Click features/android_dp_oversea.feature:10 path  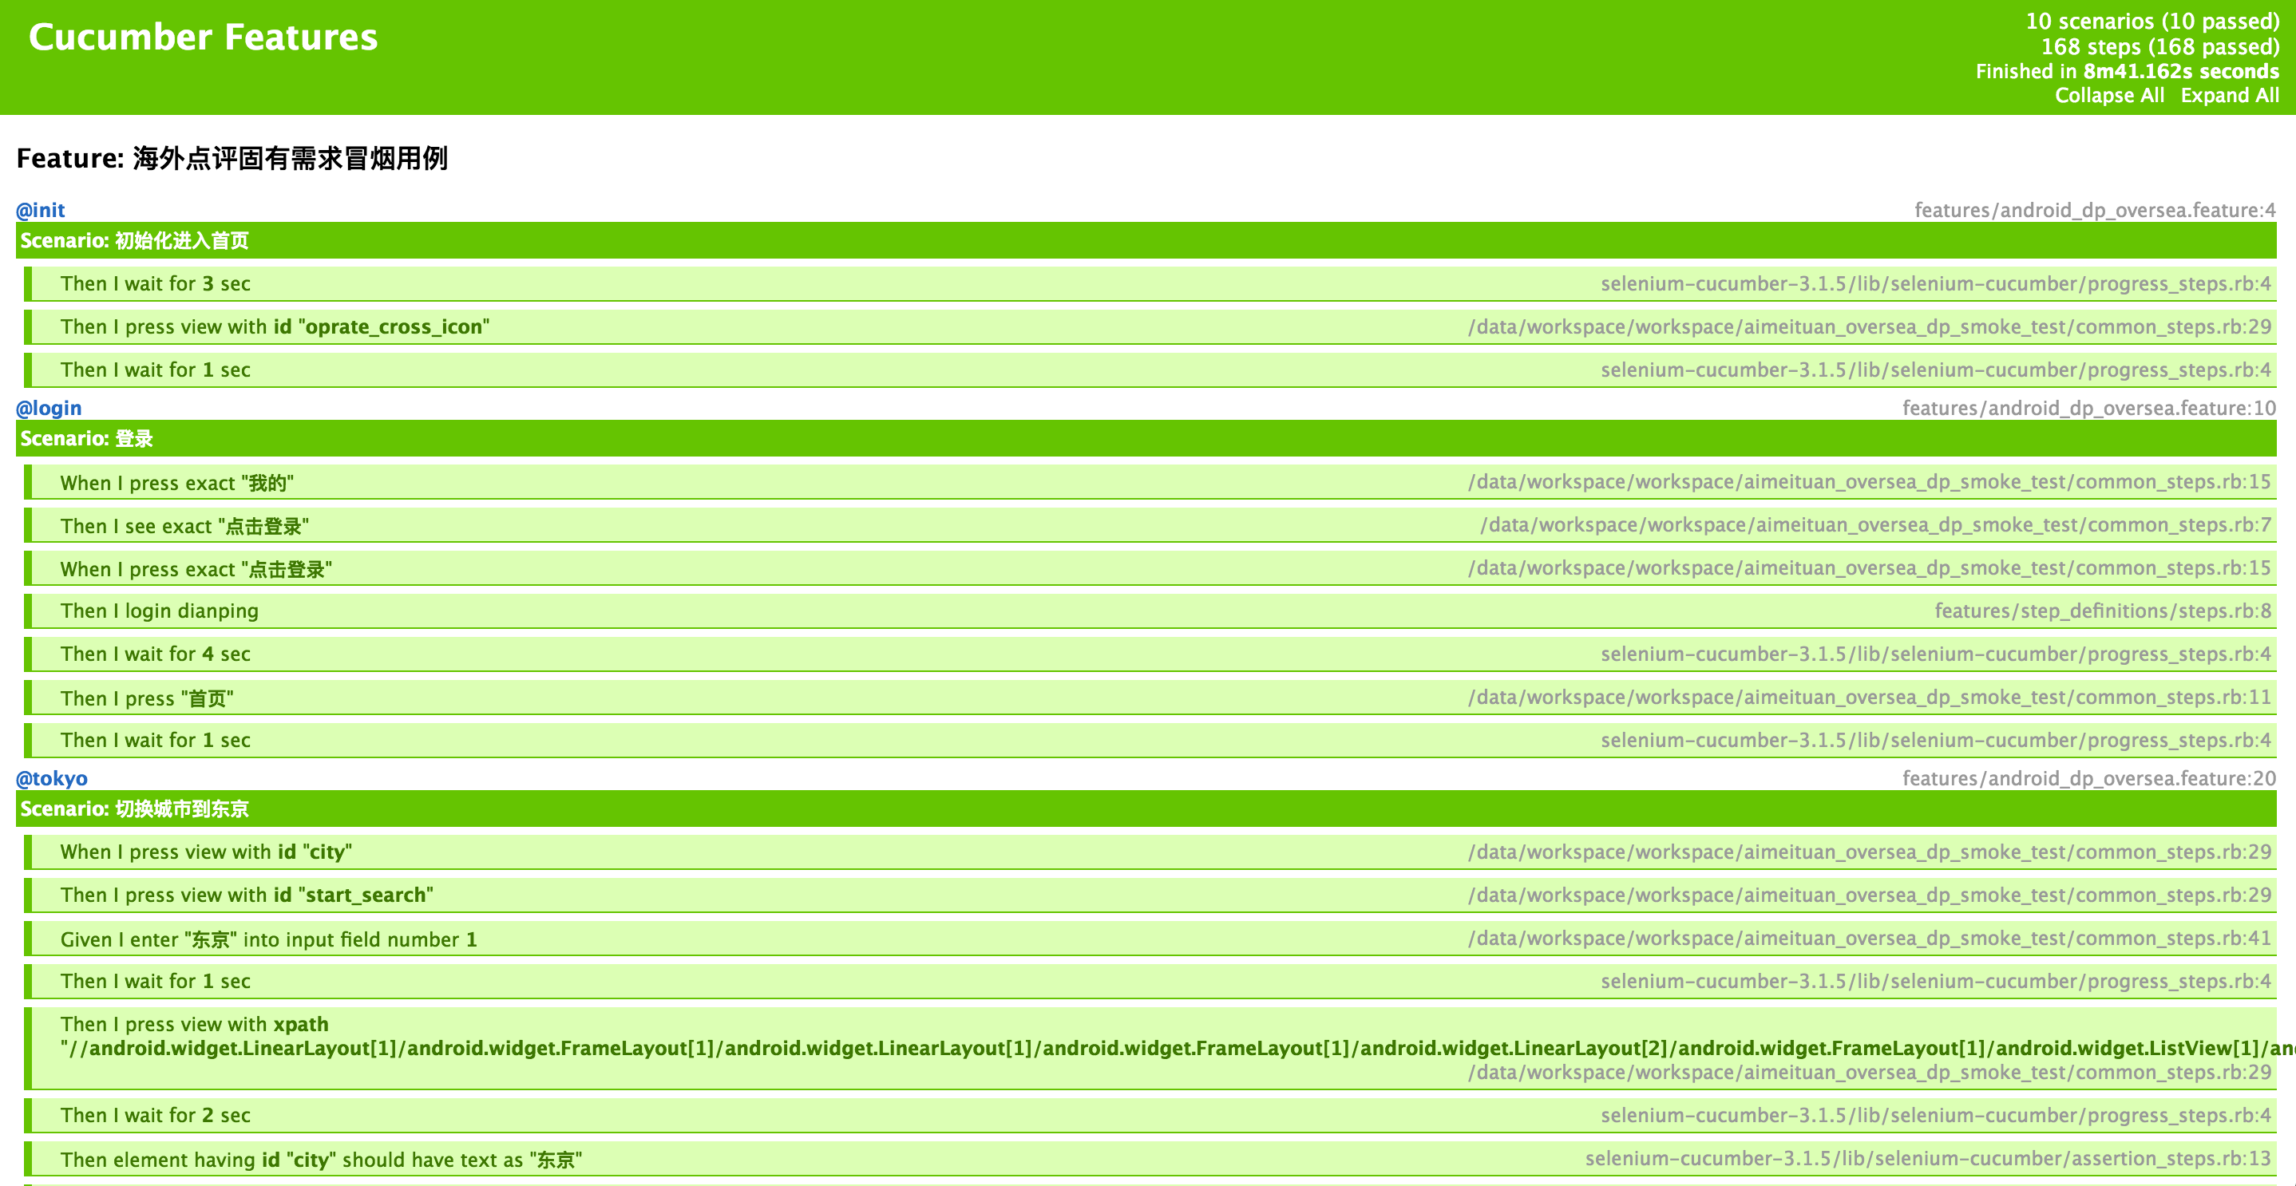point(2088,408)
